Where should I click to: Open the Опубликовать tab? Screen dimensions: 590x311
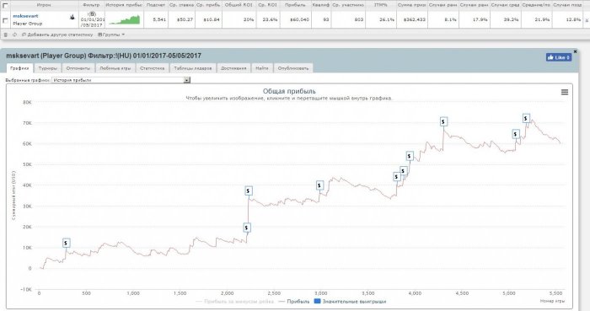(x=293, y=68)
